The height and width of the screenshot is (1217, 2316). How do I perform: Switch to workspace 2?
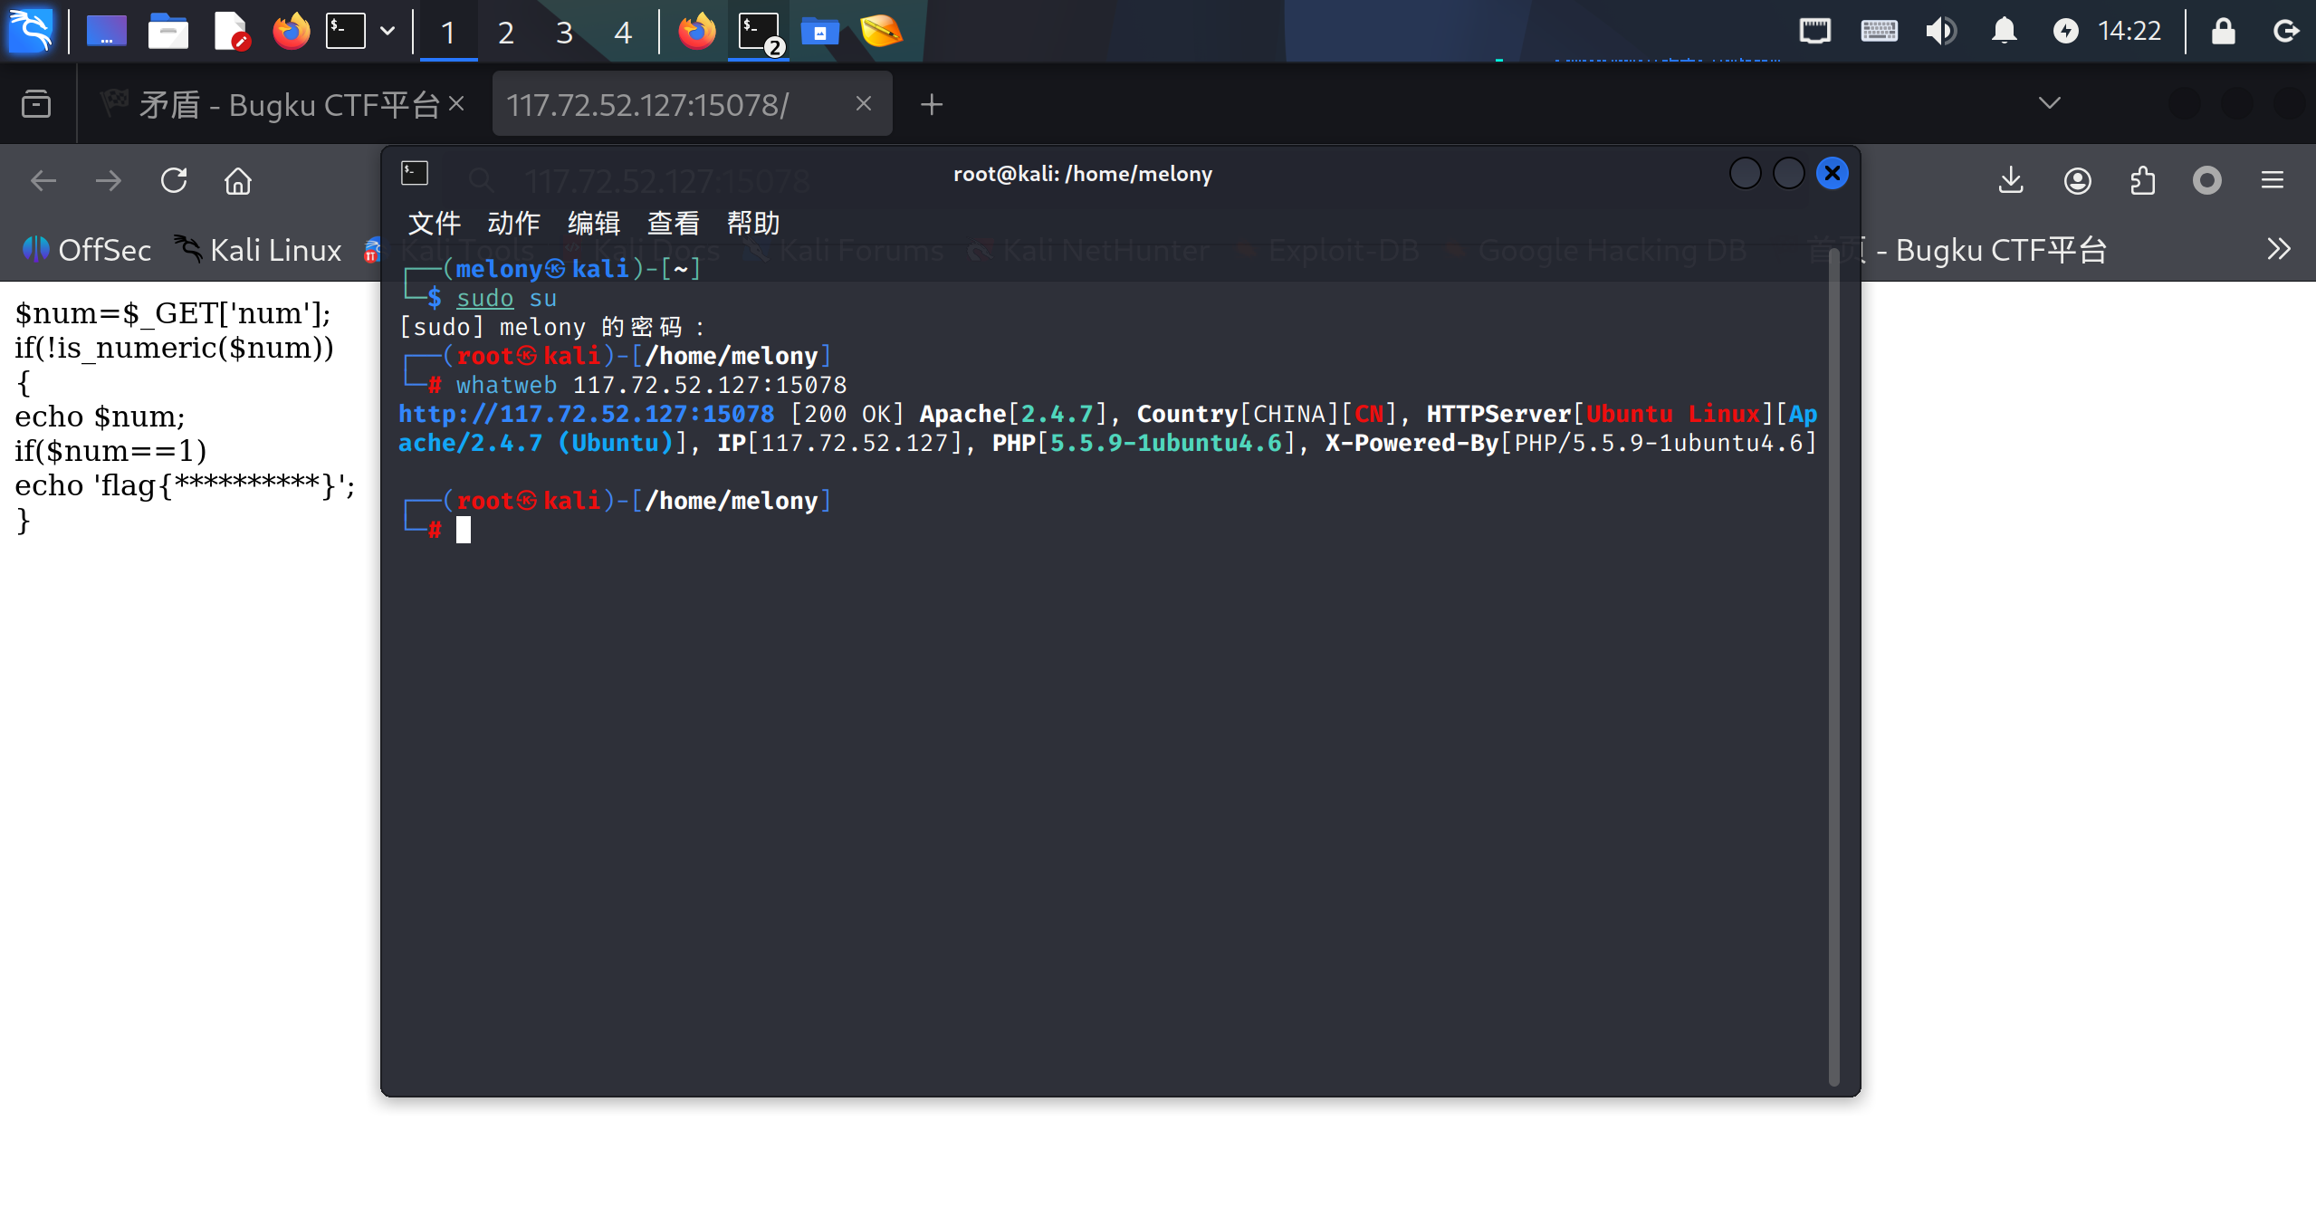506,33
